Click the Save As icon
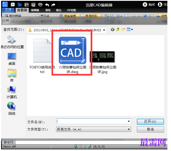The width and height of the screenshot is (171, 151). tap(33, 5)
